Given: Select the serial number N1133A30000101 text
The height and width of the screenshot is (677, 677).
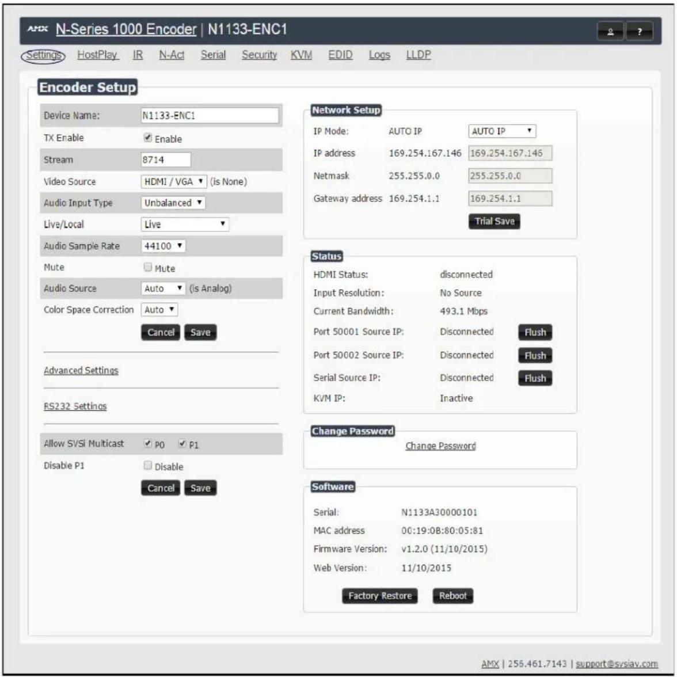Looking at the screenshot, I should pos(439,512).
